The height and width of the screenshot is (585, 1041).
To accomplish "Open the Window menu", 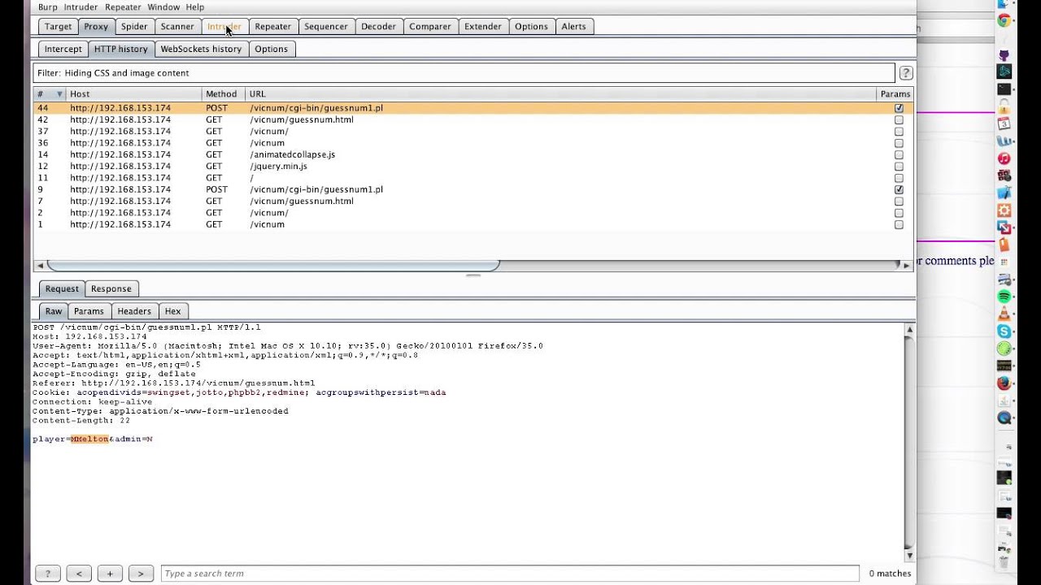I will click(x=163, y=7).
